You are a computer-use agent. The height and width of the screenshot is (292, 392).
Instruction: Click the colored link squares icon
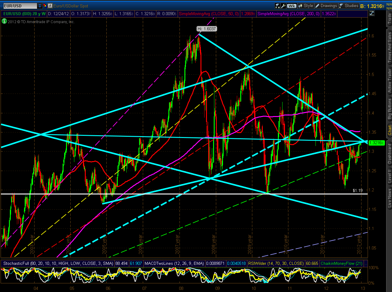(45, 6)
